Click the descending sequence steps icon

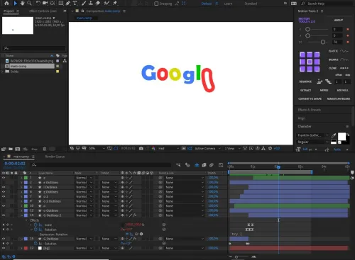[x=328, y=81]
